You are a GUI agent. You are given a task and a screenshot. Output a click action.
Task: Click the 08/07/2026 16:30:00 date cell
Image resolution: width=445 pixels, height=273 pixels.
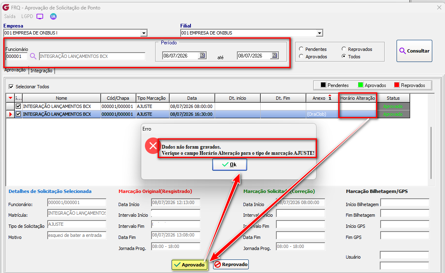pyautogui.click(x=192, y=114)
